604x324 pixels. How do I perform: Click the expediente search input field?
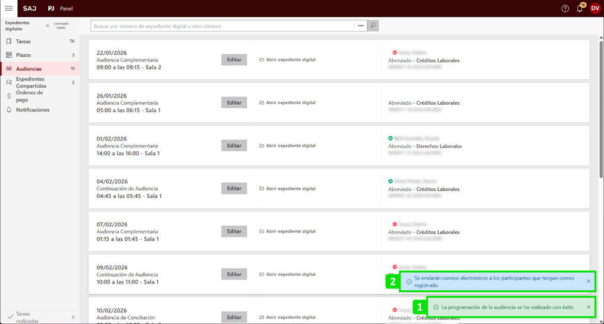[x=222, y=26]
